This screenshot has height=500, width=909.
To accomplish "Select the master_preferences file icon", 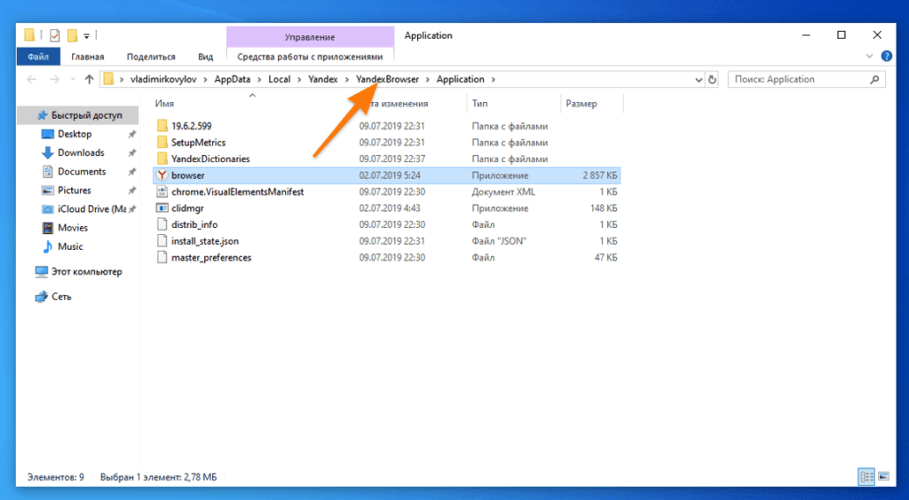I will [x=162, y=257].
